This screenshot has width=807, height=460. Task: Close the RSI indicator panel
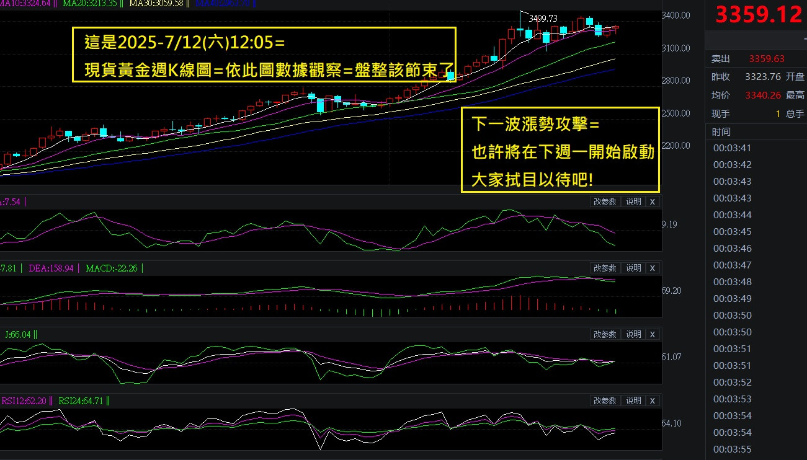pos(652,400)
